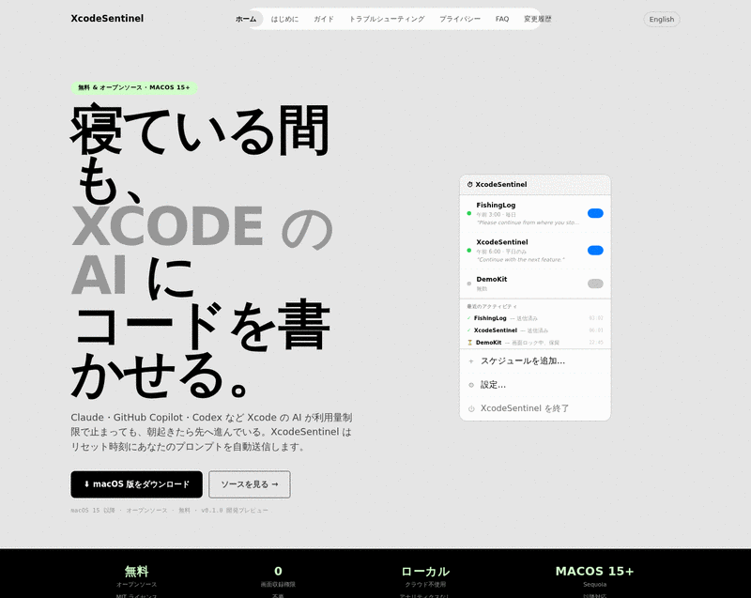Viewport: 751px width, 598px height.
Task: Click the checkmark icon in FishingLog activity row
Action: (x=468, y=318)
